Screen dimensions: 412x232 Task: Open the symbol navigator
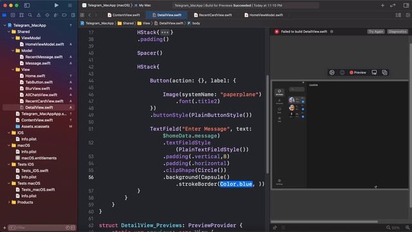click(x=21, y=15)
